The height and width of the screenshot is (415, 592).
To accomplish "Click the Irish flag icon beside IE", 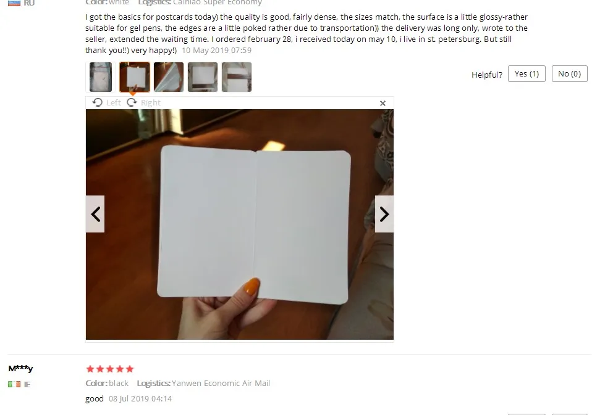I will (14, 384).
